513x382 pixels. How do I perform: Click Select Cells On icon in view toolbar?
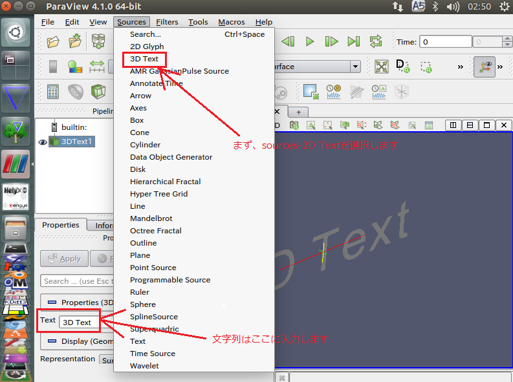point(311,125)
